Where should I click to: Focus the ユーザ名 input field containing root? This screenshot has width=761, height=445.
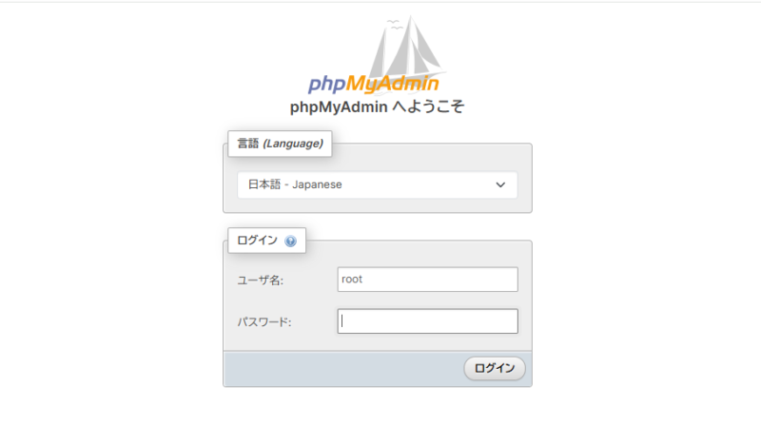point(427,280)
